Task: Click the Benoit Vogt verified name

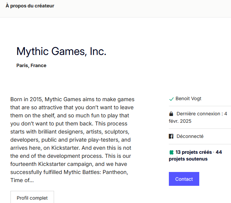Action: 188,98
